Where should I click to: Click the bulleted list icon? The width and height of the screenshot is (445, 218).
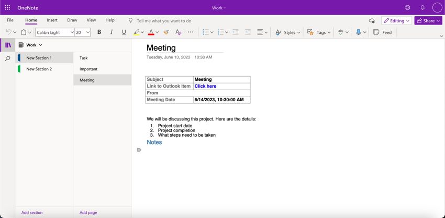tap(205, 32)
